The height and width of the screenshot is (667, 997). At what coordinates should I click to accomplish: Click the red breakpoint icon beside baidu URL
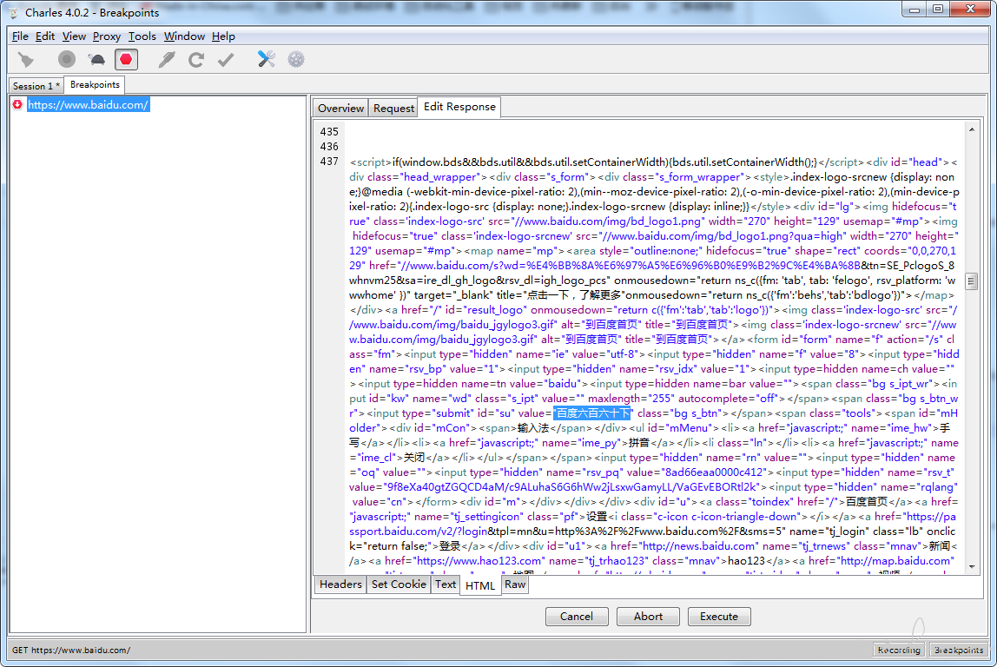coord(17,104)
